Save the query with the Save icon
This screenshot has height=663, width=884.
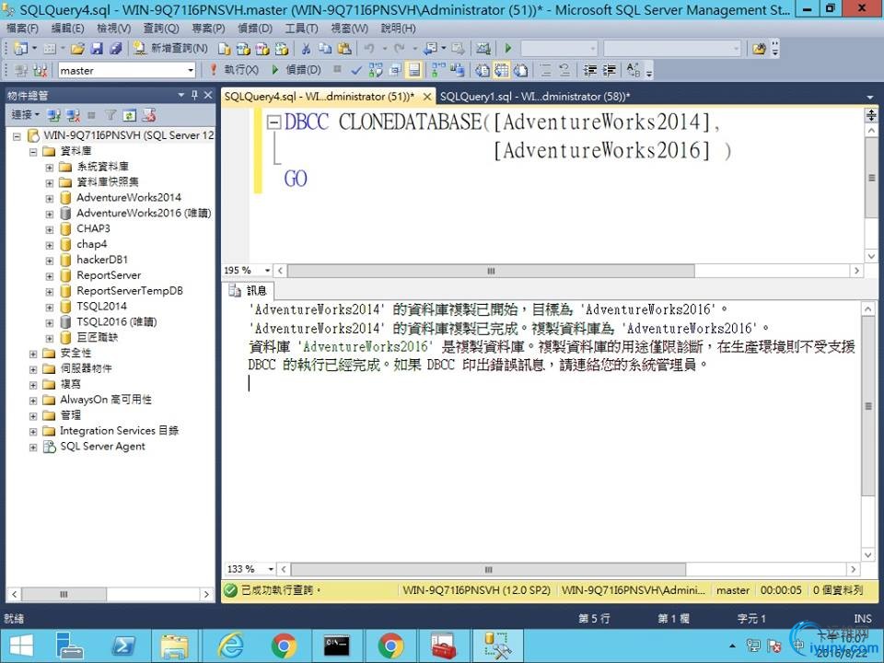[97, 49]
